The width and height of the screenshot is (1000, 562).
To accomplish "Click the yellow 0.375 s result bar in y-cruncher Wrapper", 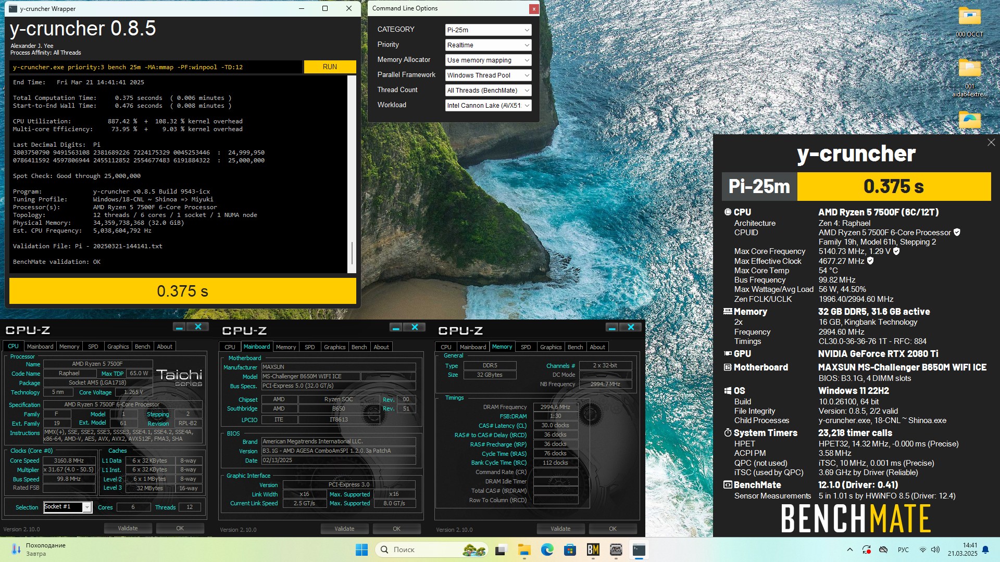I will click(x=182, y=291).
